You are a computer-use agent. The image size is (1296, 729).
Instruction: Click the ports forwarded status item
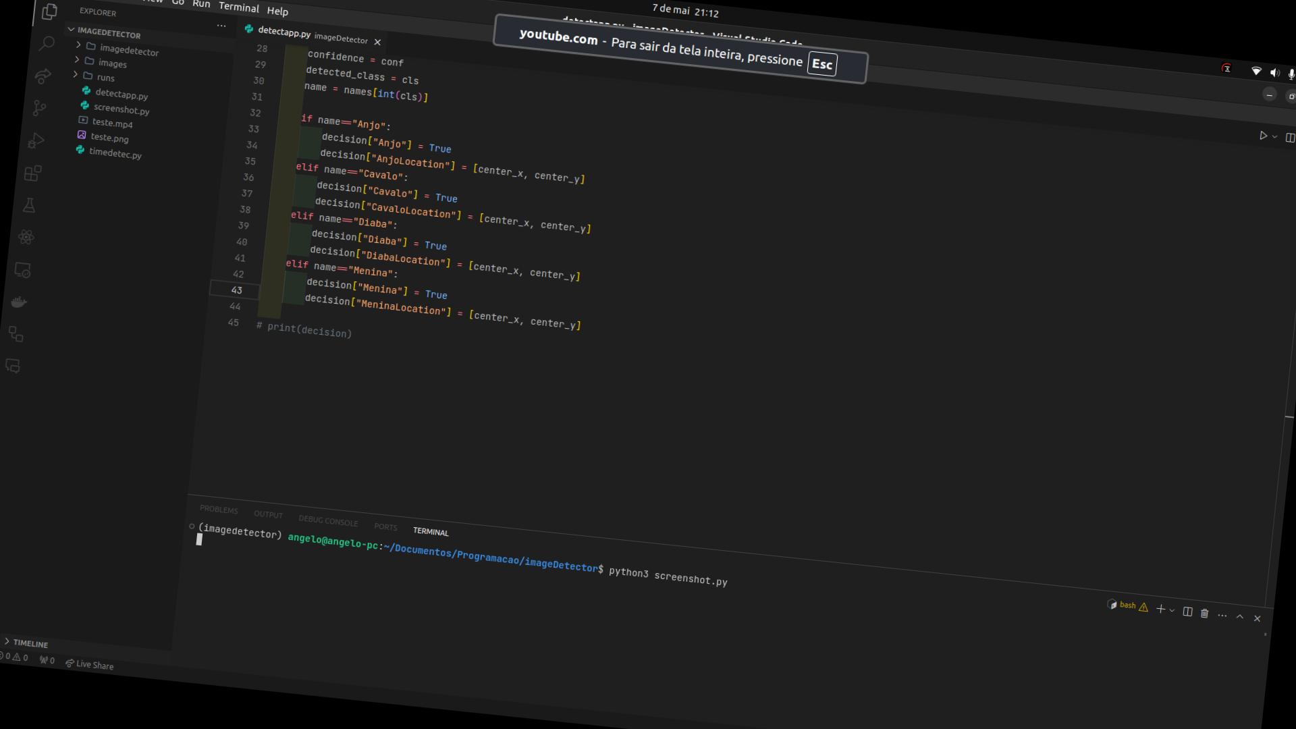[47, 660]
